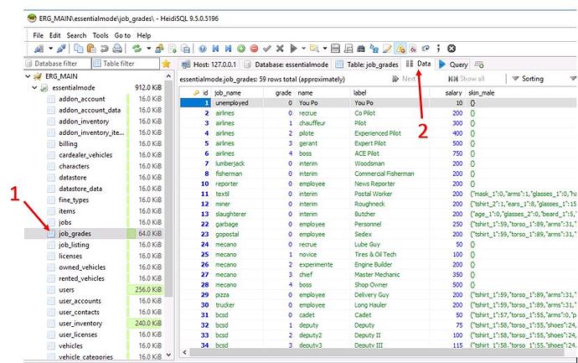Select the owned_vehicles table
This screenshot has height=363, width=578.
tap(82, 267)
